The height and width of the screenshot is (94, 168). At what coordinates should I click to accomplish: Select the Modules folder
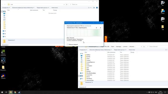pyautogui.click(x=88, y=71)
